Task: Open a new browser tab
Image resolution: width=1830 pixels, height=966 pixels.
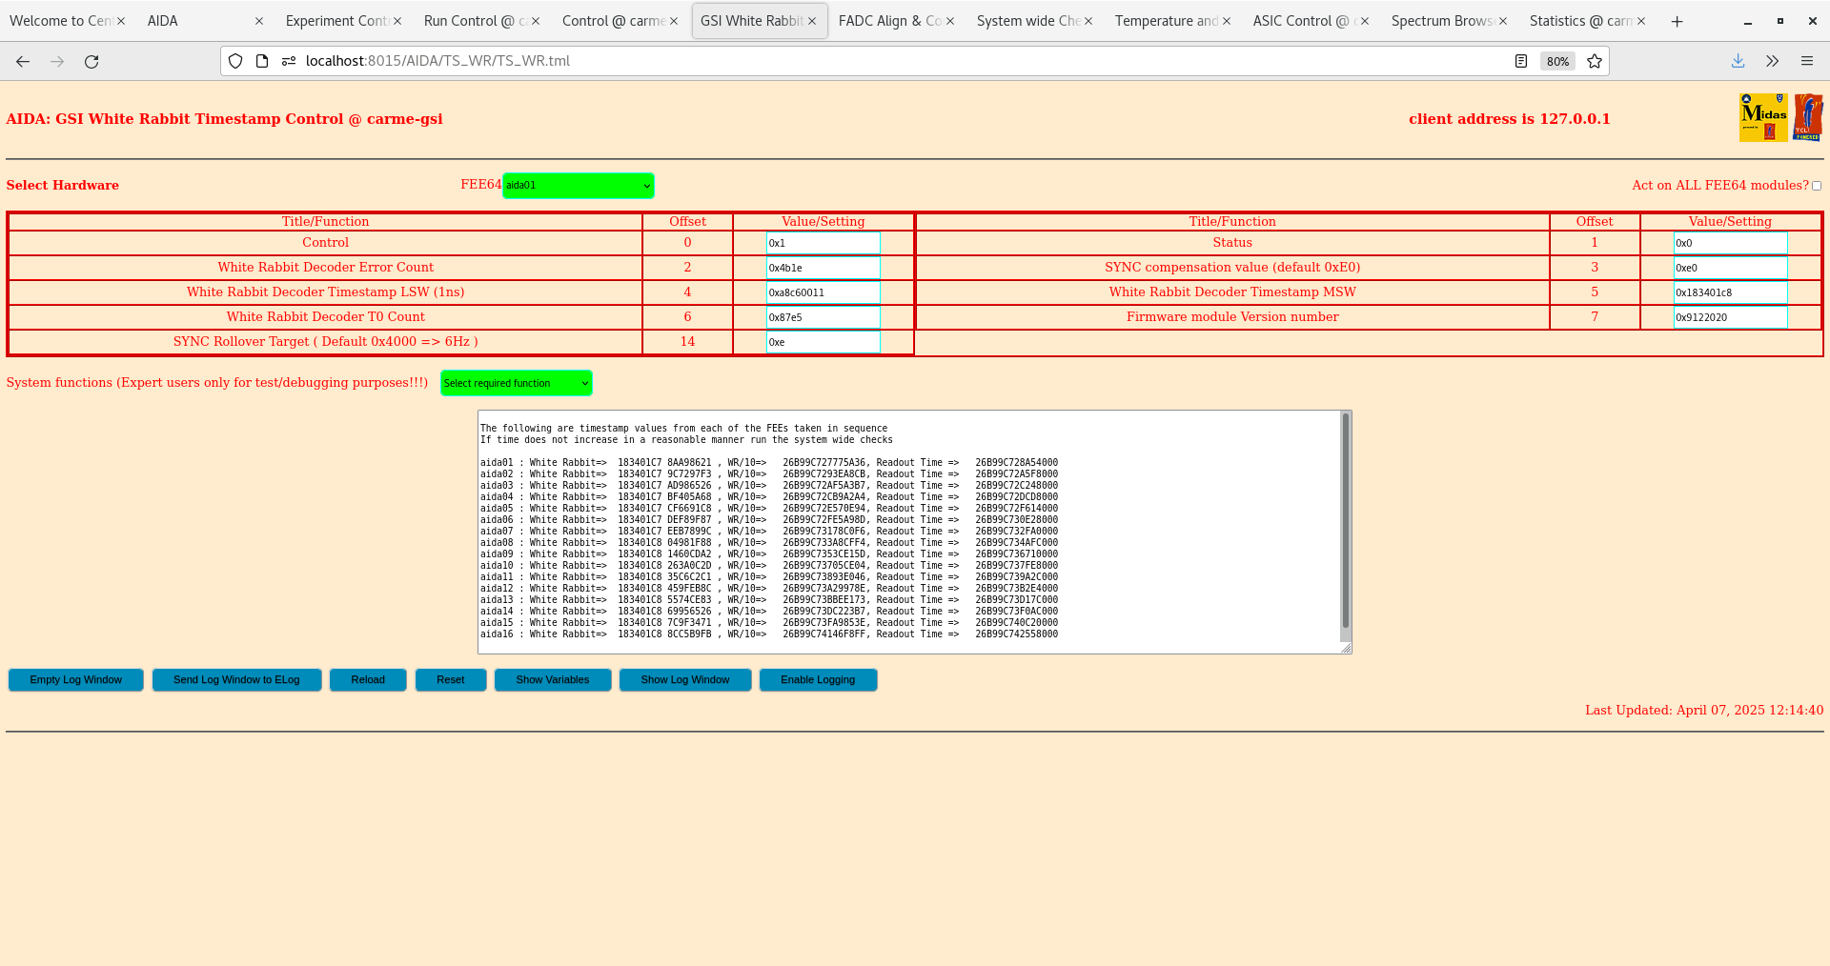Action: coord(1677,20)
